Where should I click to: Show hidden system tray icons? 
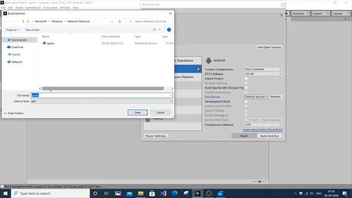295,193
